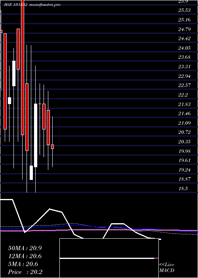This screenshot has width=198, height=278.
Task: Click the munafasutra.pro watermark text
Action: pos(45,5)
